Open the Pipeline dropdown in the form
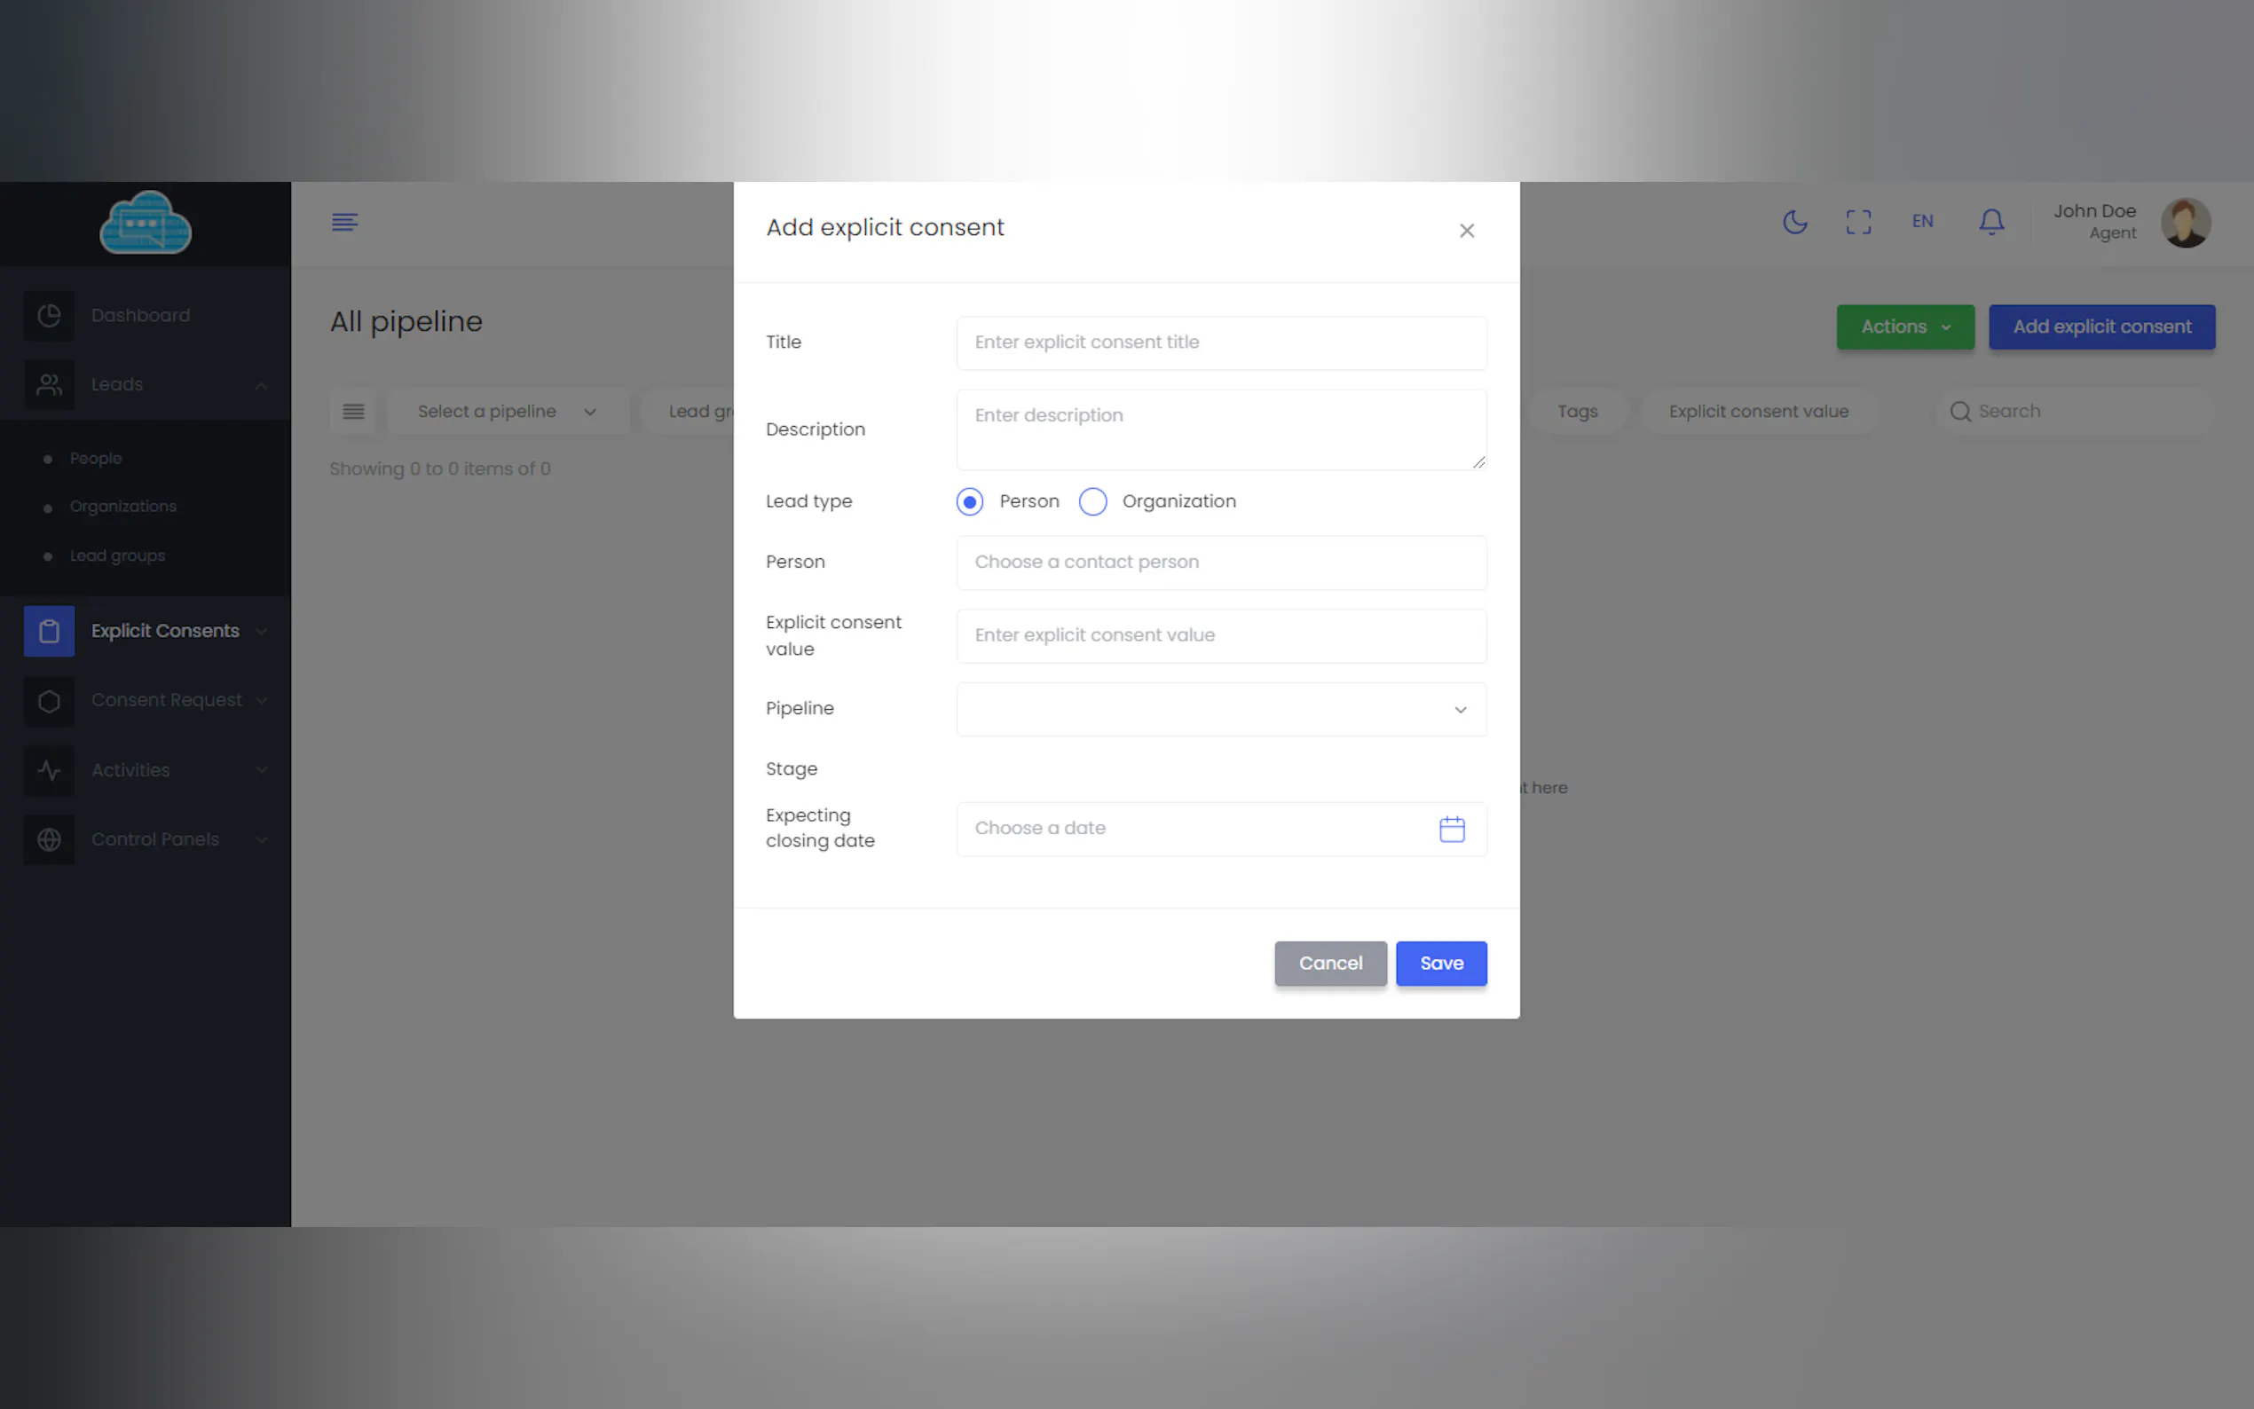2254x1409 pixels. point(1221,709)
